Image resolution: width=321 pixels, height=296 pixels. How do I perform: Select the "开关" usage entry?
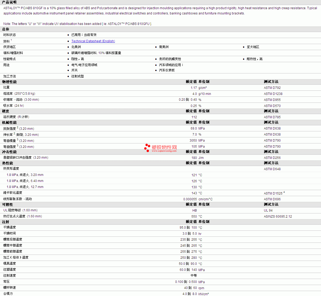click(74, 70)
